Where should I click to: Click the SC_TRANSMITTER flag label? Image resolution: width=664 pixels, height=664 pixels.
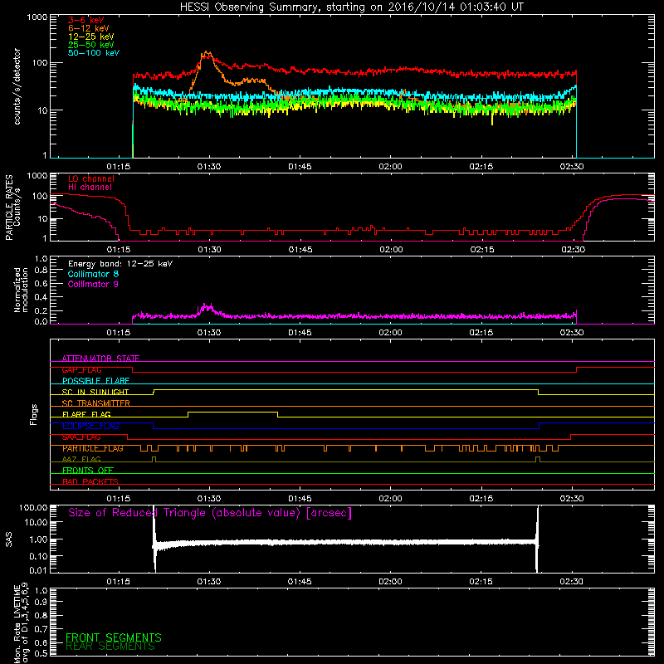(x=96, y=403)
